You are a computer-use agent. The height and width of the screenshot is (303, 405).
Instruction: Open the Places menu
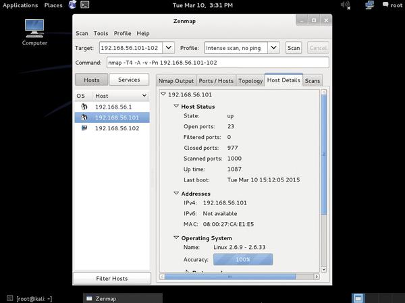coord(53,5)
